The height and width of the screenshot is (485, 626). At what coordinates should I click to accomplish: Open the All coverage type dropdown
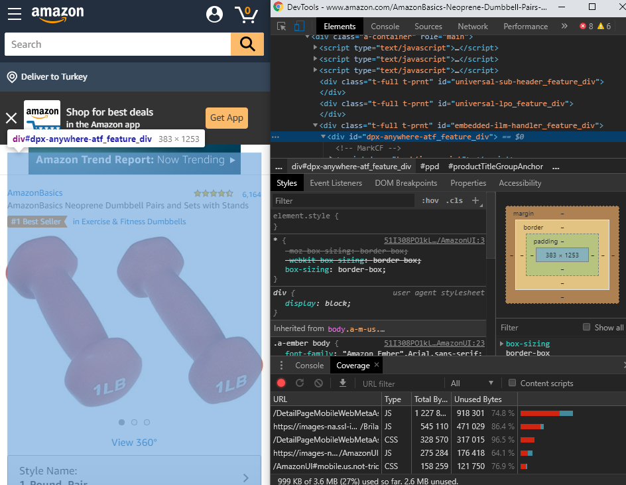[472, 383]
